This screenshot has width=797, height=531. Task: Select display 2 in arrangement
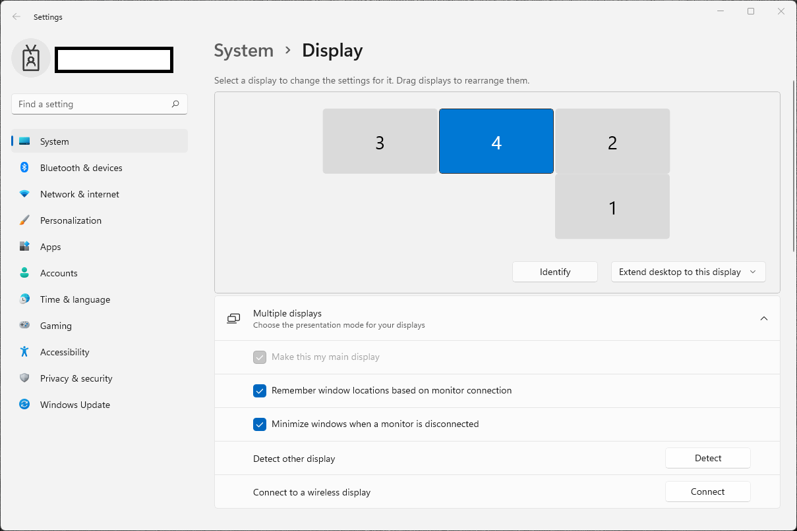pos(612,141)
